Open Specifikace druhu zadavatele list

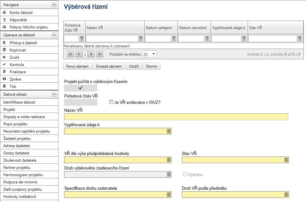tap(169, 195)
